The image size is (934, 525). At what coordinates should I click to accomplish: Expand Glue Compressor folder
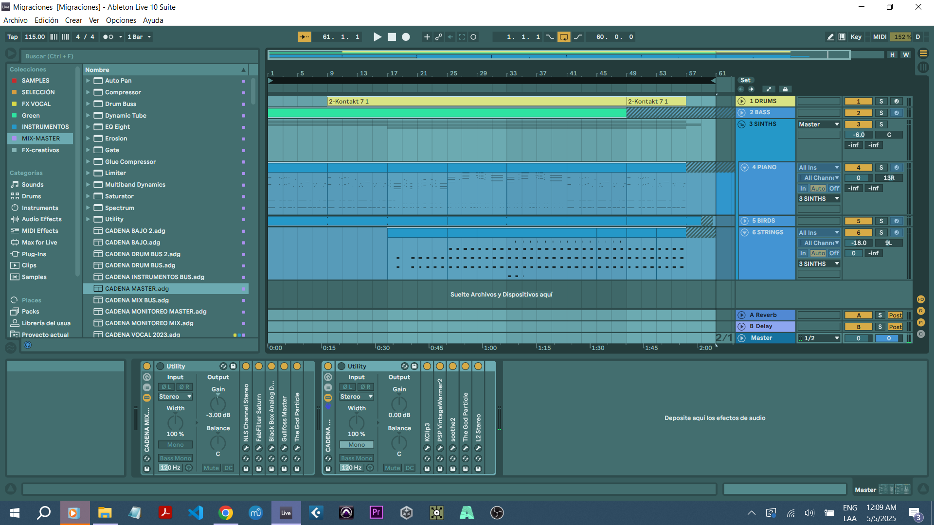coord(88,162)
